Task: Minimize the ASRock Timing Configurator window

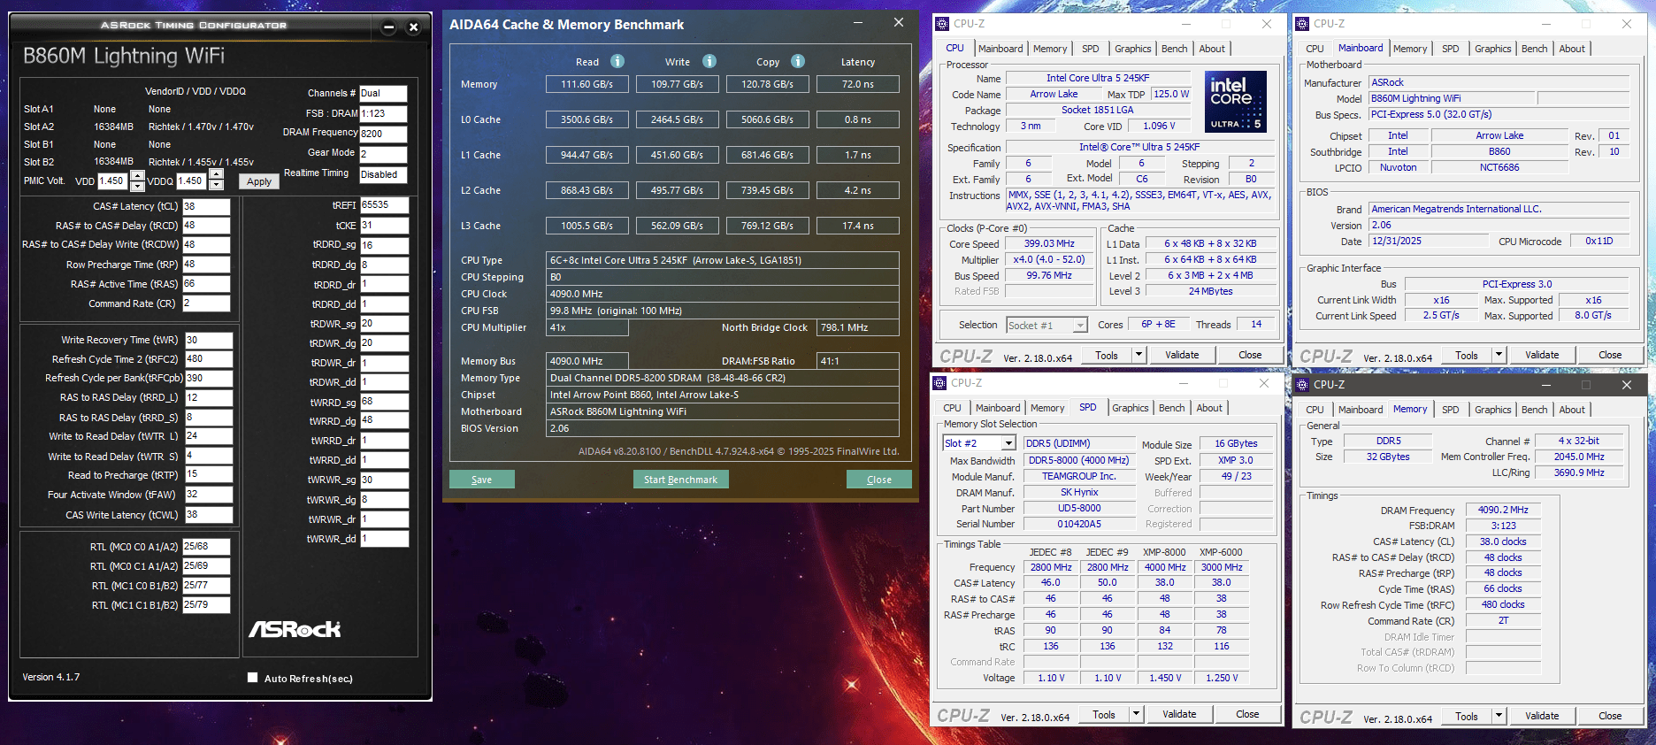Action: click(x=388, y=27)
